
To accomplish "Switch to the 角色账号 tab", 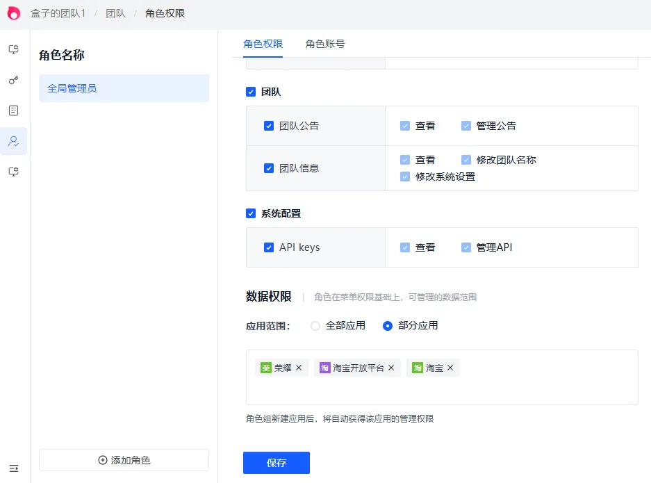I will [x=325, y=44].
